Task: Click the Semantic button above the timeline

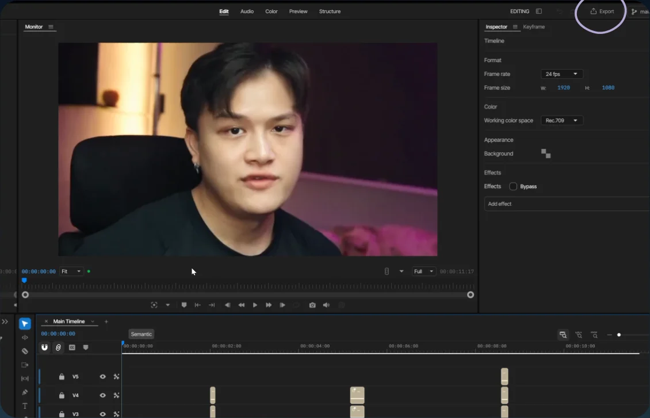Action: (142, 334)
